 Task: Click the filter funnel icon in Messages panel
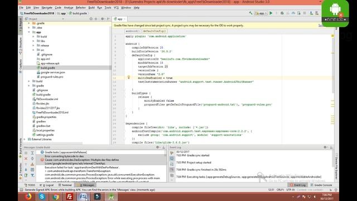point(32,175)
